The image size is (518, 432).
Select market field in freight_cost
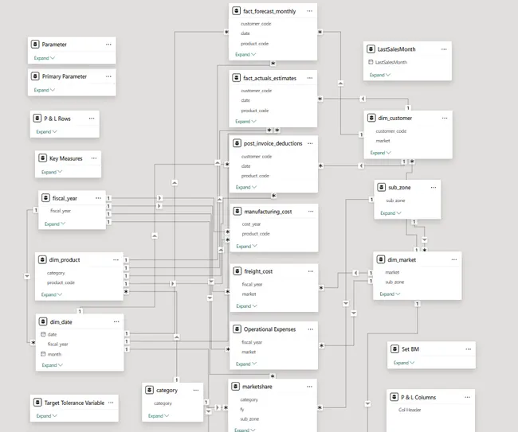point(249,294)
